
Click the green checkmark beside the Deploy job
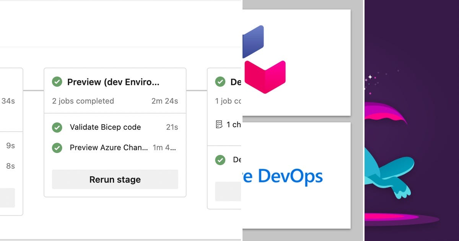tap(220, 160)
